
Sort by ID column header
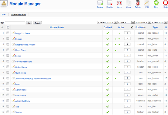point(166,27)
